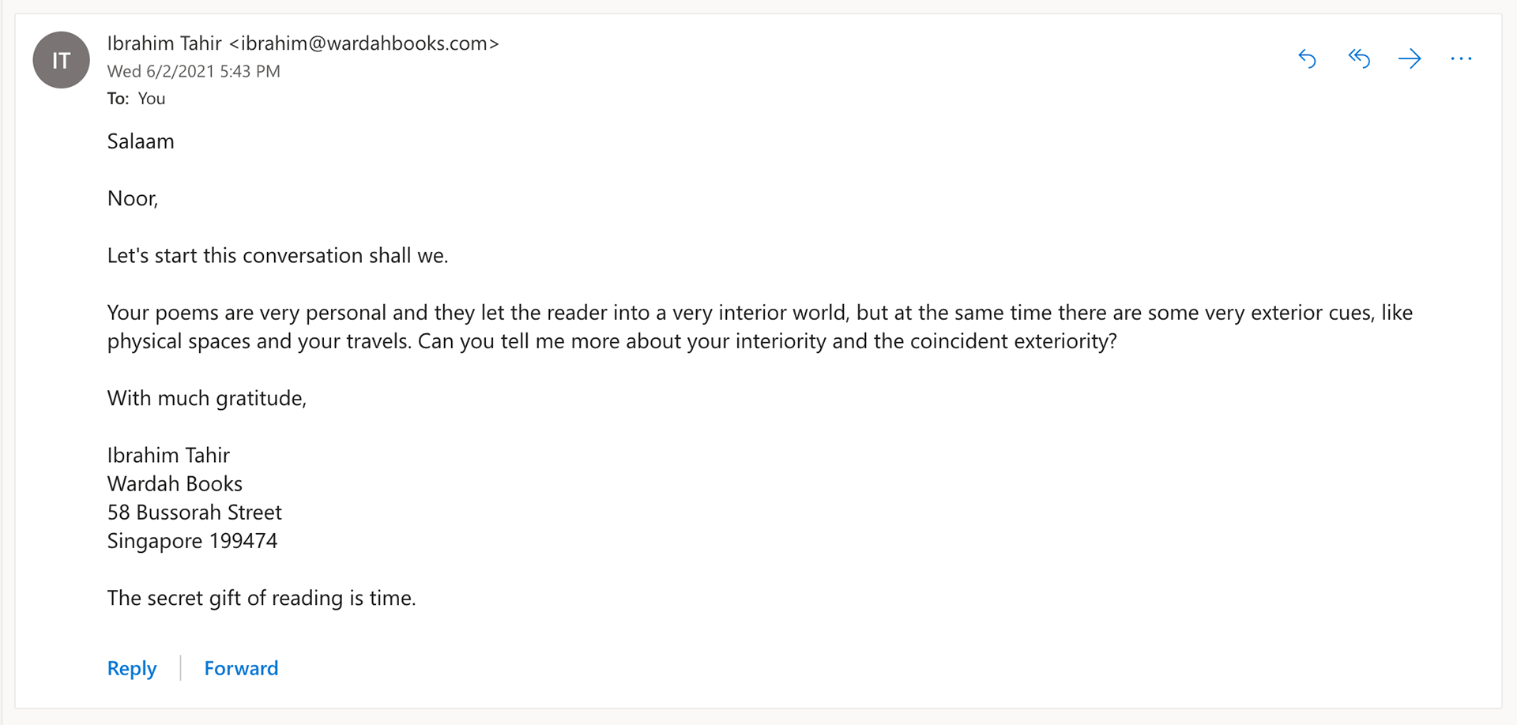Click the Forward link below the message
Viewport: 1517px width, 725px height.
coord(241,668)
